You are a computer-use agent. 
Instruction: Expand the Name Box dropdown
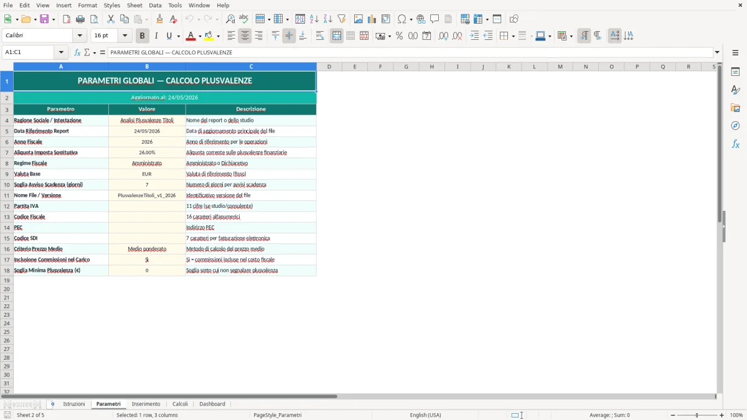pyautogui.click(x=61, y=52)
